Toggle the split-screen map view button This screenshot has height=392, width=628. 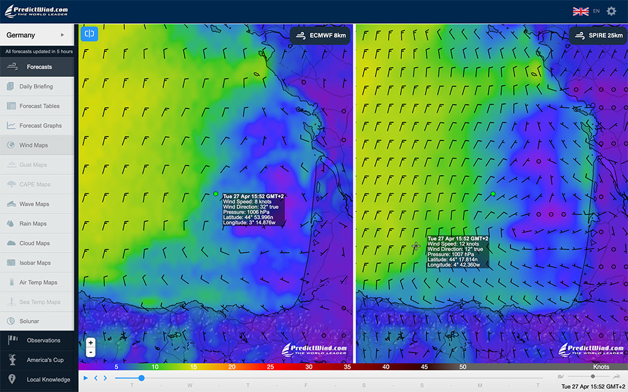[x=90, y=33]
